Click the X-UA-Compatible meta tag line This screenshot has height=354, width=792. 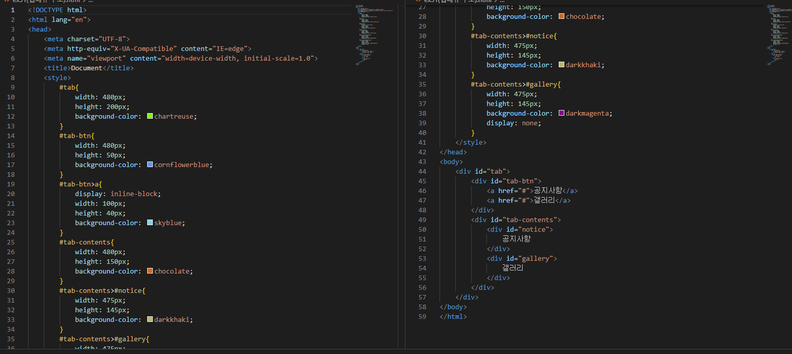(x=148, y=48)
